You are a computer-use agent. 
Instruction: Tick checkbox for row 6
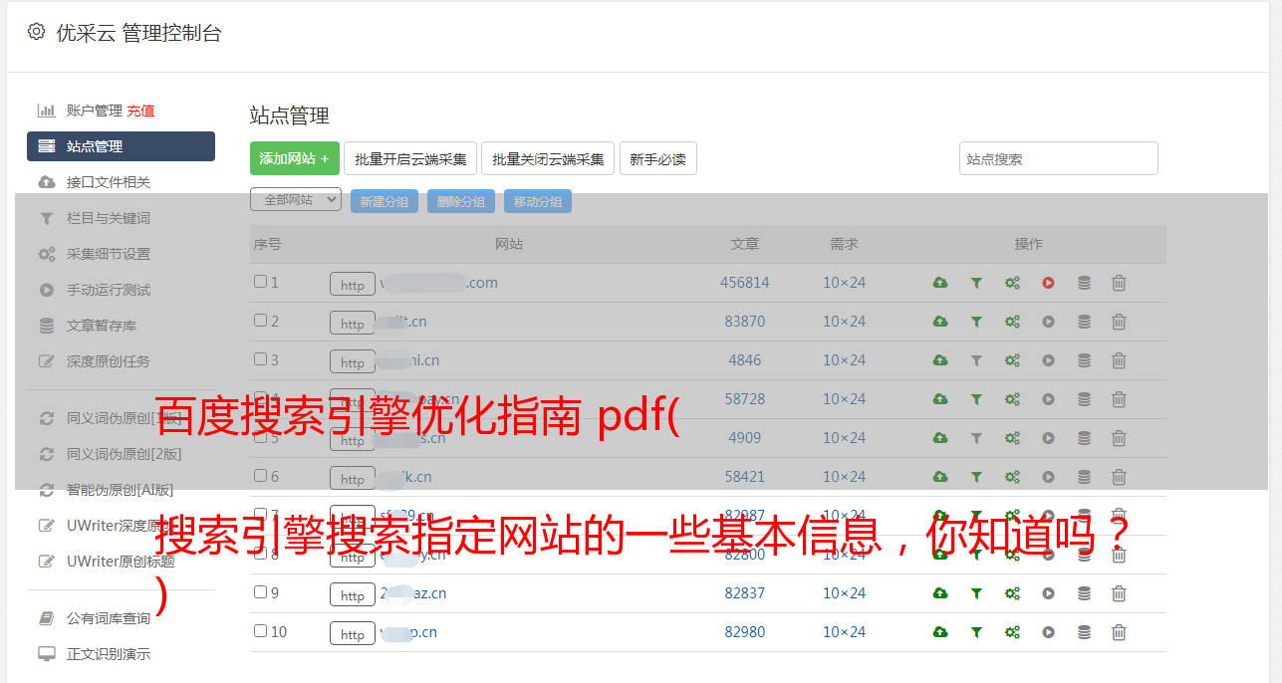coord(260,476)
